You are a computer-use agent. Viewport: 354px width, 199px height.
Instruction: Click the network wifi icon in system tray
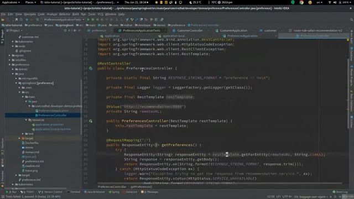[330, 2]
